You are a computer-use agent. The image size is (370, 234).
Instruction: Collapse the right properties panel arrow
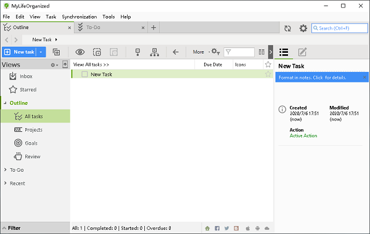point(271,52)
